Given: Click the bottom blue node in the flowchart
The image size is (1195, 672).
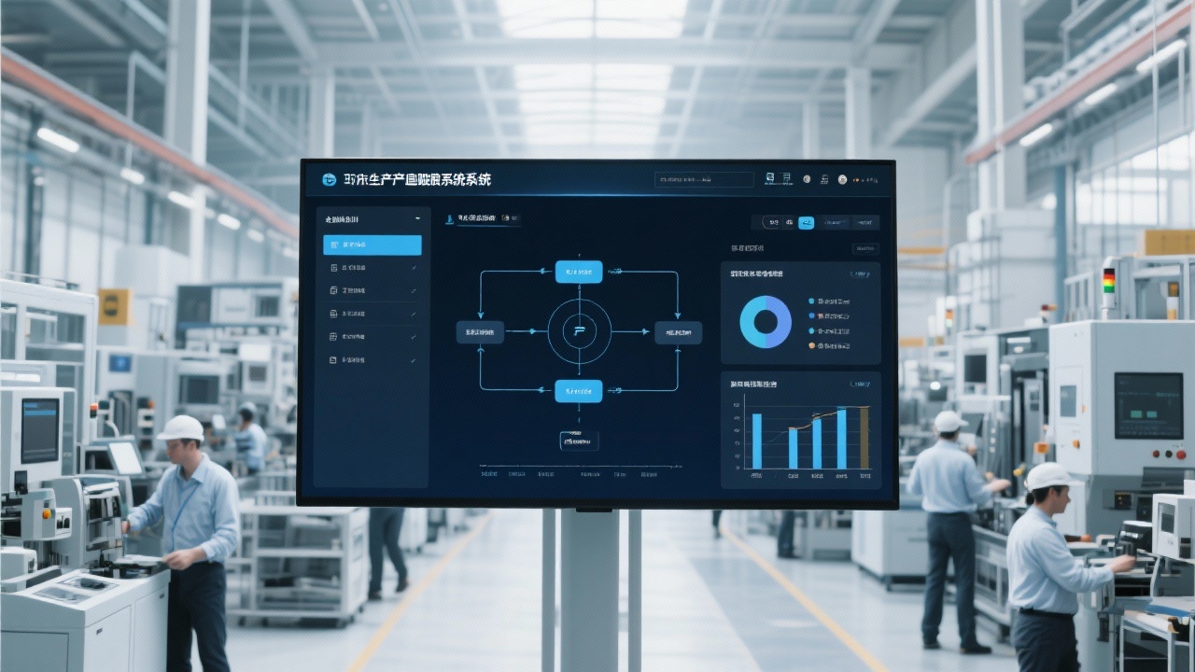Looking at the screenshot, I should [x=579, y=391].
